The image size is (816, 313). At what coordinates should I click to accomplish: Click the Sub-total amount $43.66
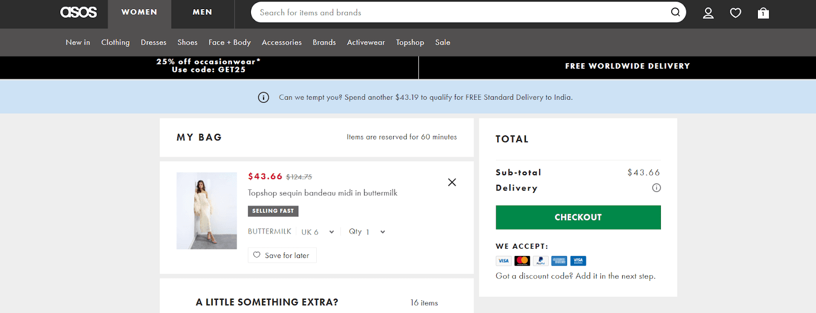[x=644, y=173]
